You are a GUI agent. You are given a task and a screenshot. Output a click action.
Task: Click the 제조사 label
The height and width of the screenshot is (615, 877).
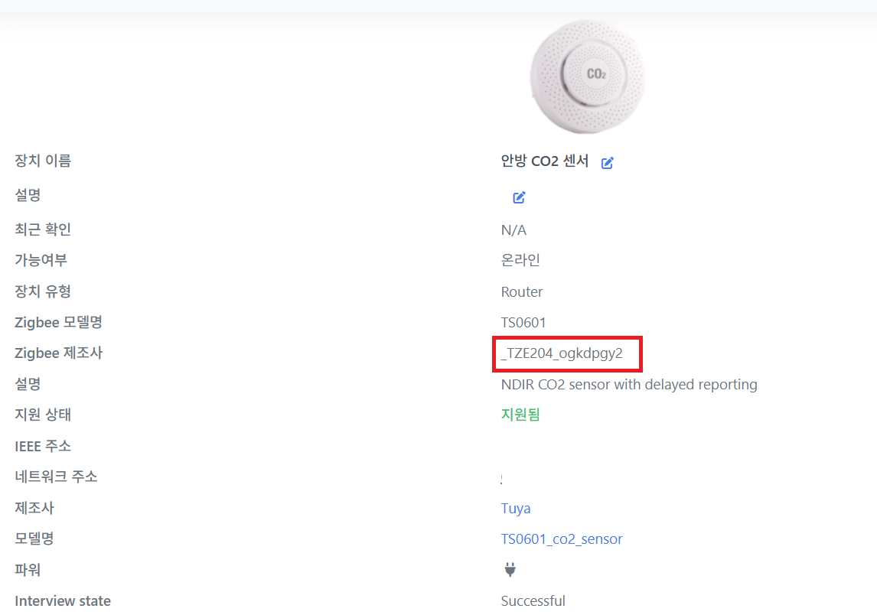(34, 508)
